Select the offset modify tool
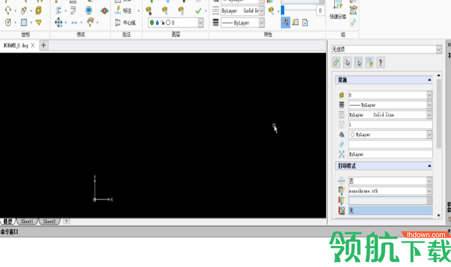The height and width of the screenshot is (267, 451). pyautogui.click(x=73, y=11)
